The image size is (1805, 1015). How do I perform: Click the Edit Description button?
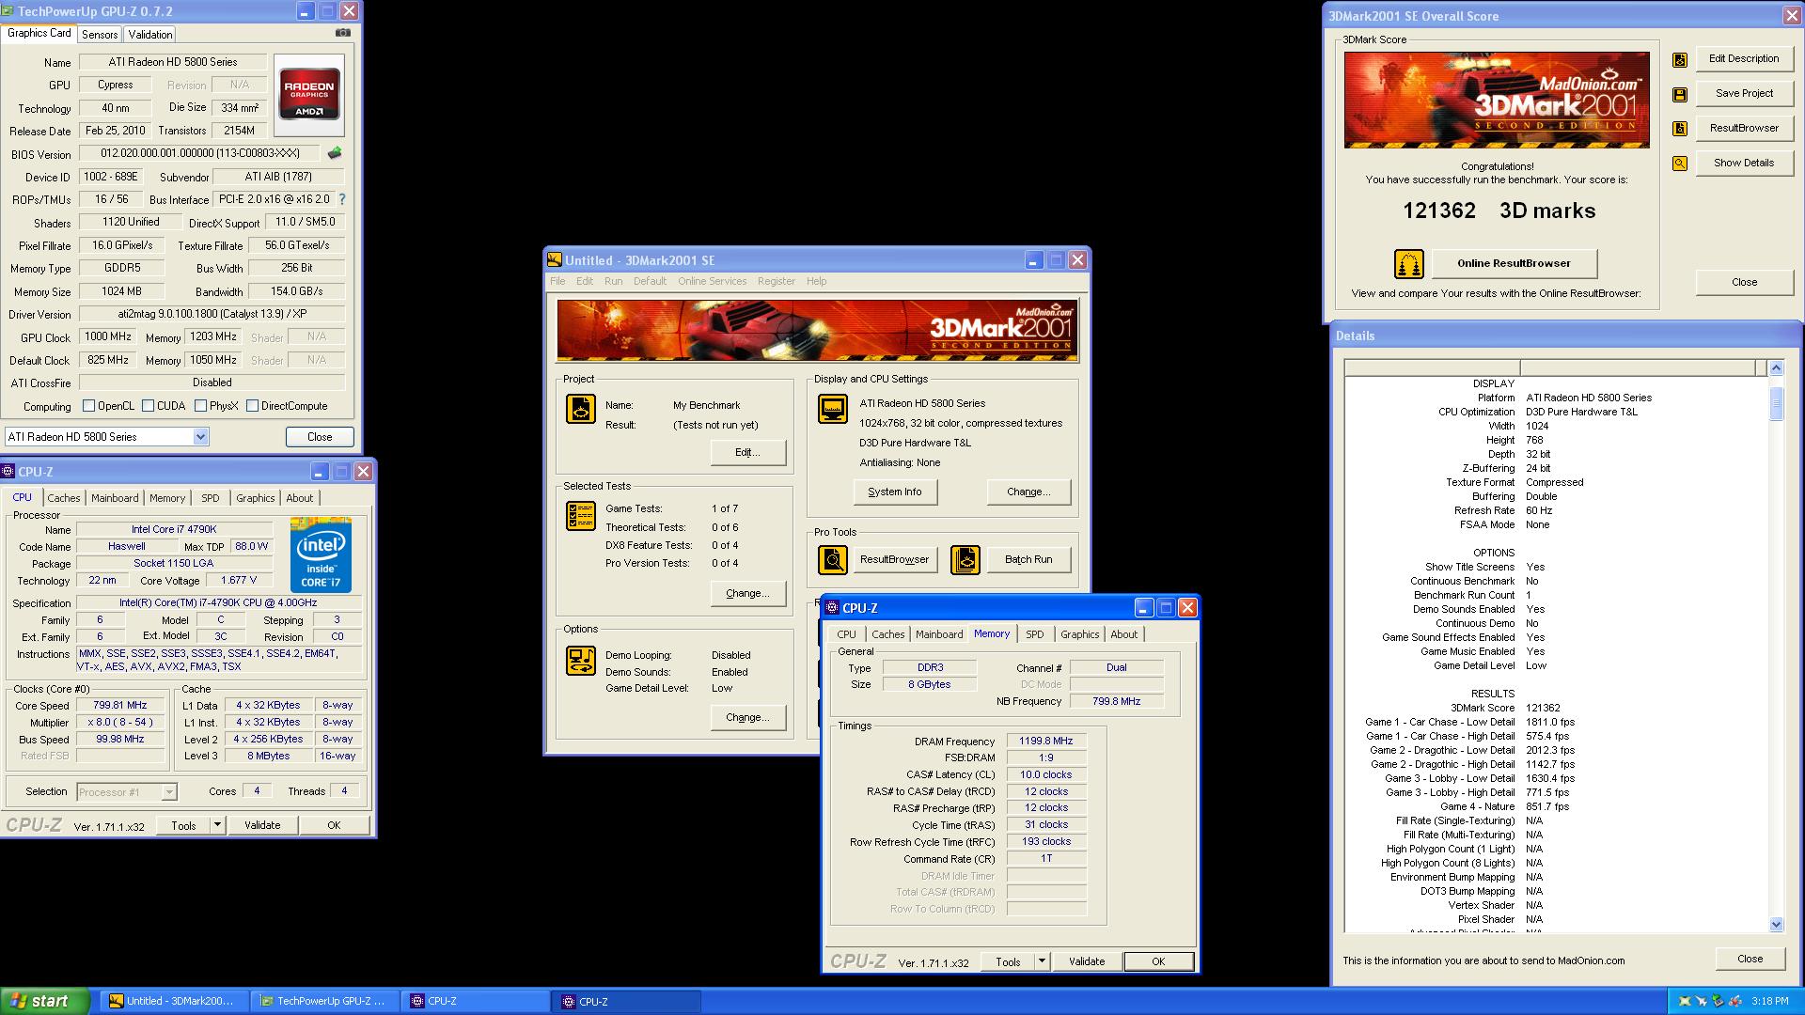coord(1744,58)
